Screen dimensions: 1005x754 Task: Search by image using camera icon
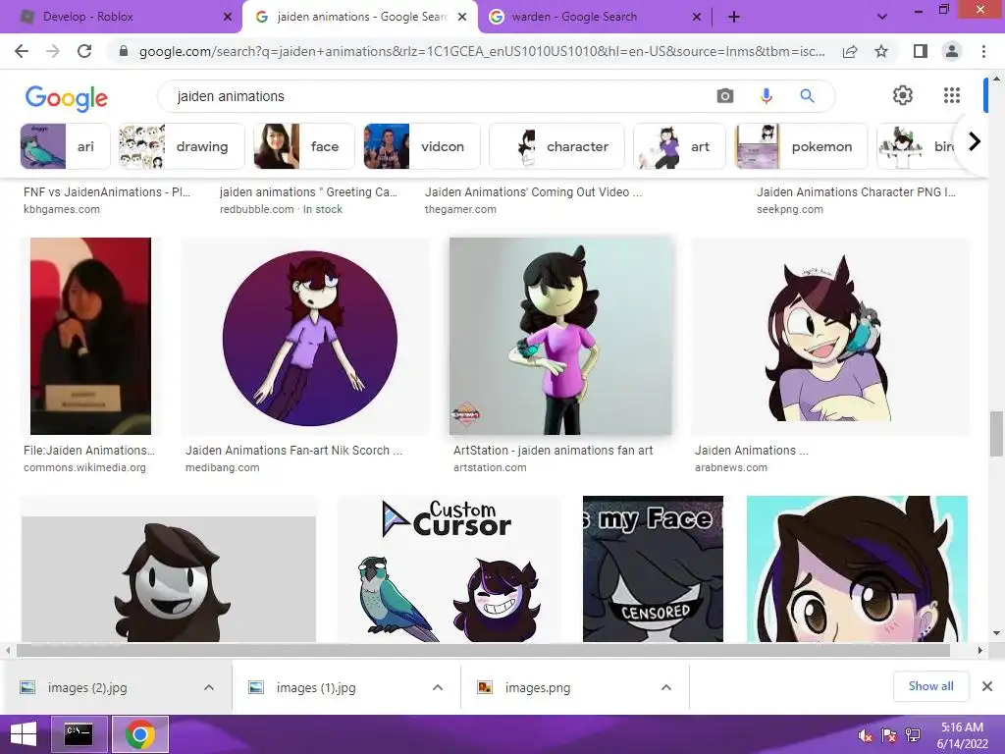click(725, 96)
